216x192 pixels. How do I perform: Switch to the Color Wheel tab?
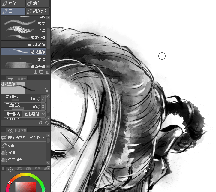[10, 169]
